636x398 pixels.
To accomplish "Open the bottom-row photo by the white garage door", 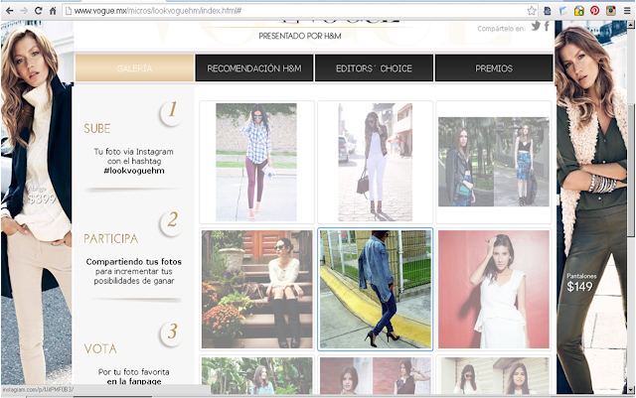I will [494, 375].
